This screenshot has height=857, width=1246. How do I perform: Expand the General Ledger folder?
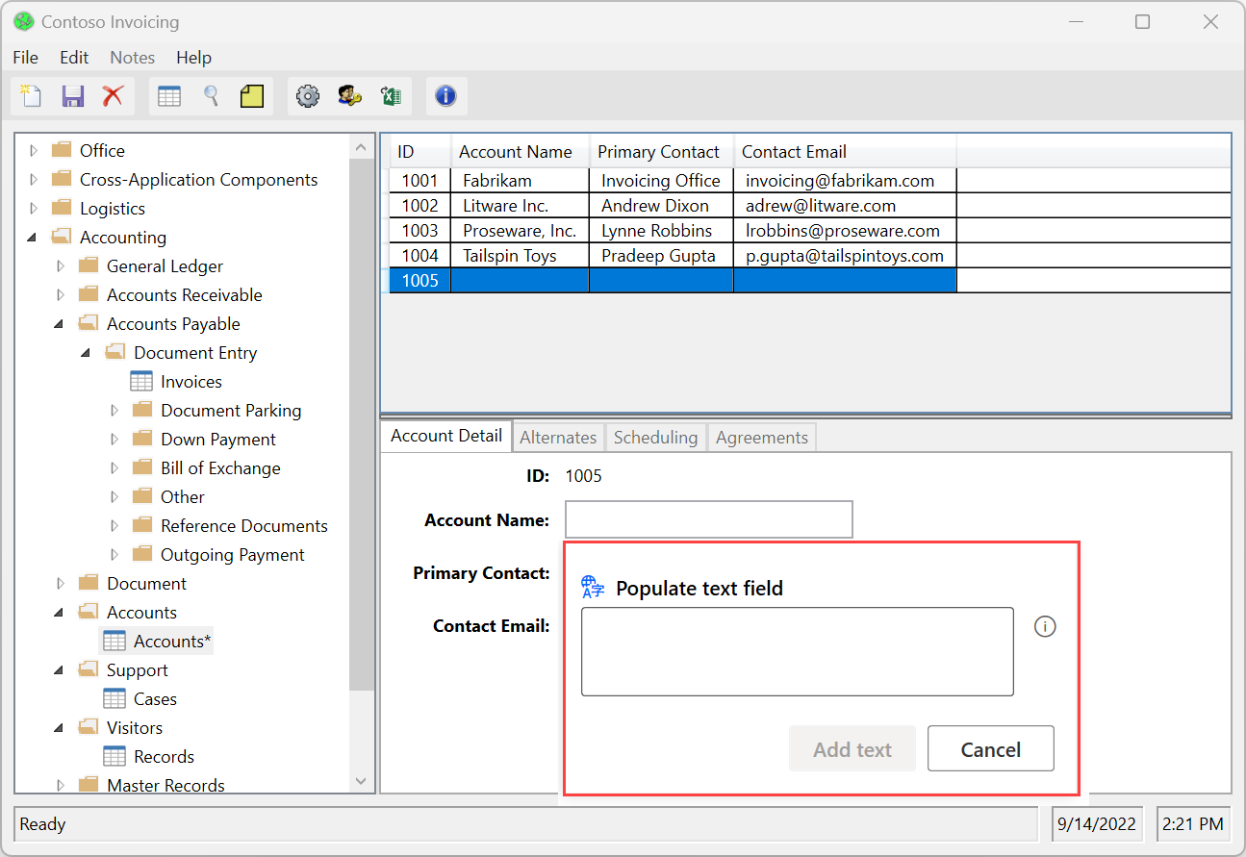(x=62, y=266)
